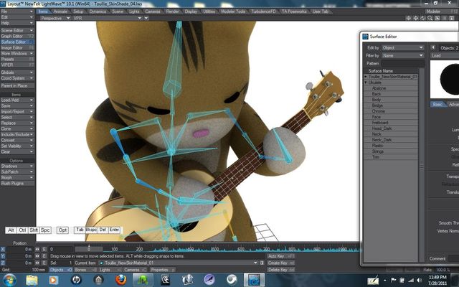Open the Perspective view type dropdown
This screenshot has width=459, height=287.
pyautogui.click(x=55, y=18)
